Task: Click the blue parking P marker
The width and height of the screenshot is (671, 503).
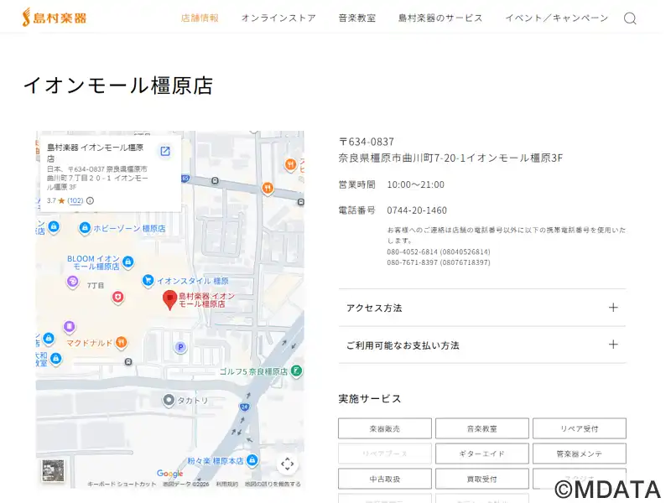Action: click(x=179, y=347)
